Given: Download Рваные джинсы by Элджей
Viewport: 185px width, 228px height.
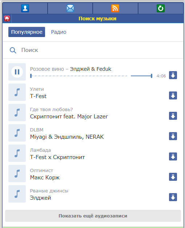Looking at the screenshot, I should (173, 197).
